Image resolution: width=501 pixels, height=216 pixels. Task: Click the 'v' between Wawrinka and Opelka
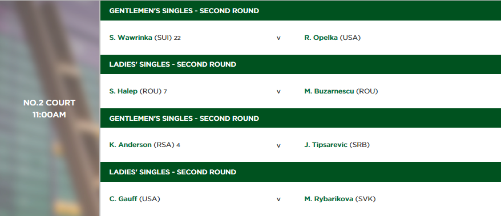278,38
